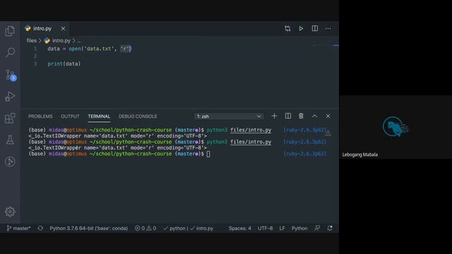Change end of line sequence LF
Image resolution: width=452 pixels, height=254 pixels.
282,228
